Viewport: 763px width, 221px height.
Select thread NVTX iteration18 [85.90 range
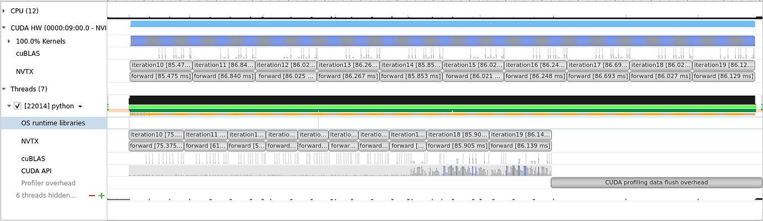tap(458, 134)
